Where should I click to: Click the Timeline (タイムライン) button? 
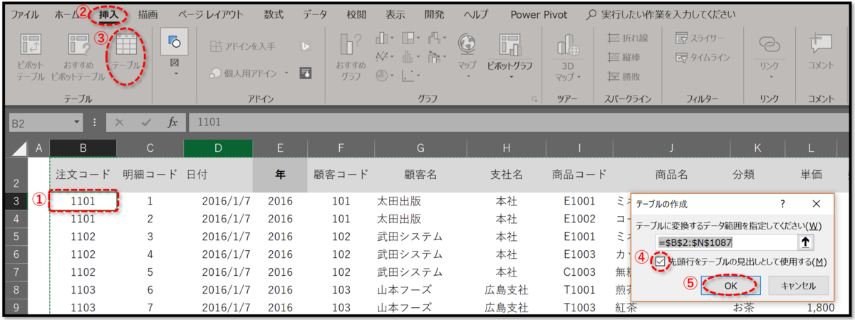coord(703,58)
